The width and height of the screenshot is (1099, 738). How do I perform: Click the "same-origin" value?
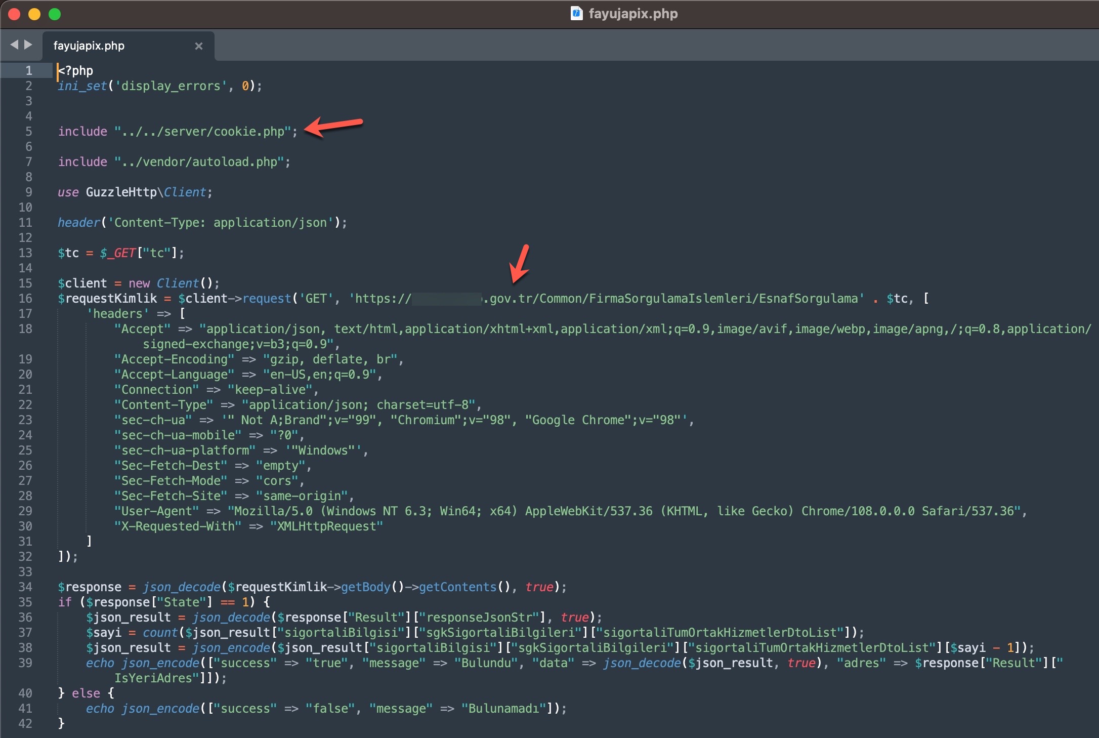(302, 496)
